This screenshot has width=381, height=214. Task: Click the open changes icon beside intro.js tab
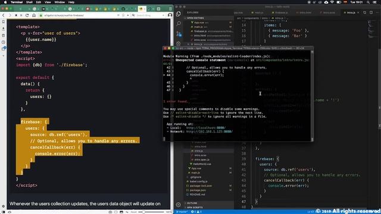pyautogui.click(x=365, y=12)
